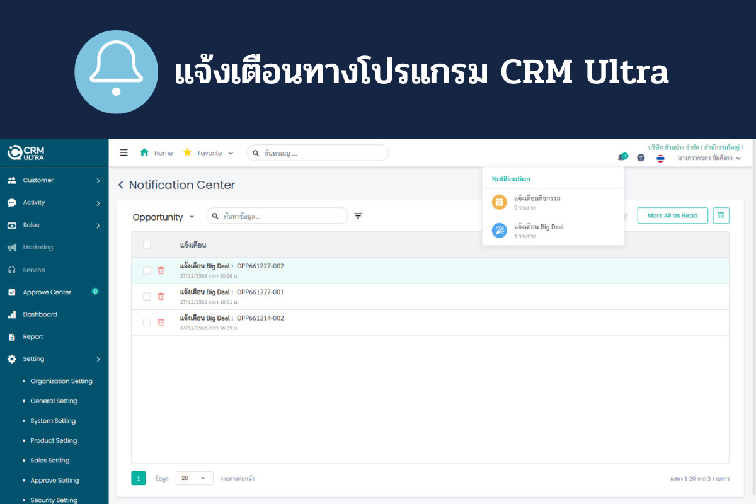This screenshot has height=504, width=756.
Task: Open Security Setting submenu item
Action: pyautogui.click(x=54, y=500)
